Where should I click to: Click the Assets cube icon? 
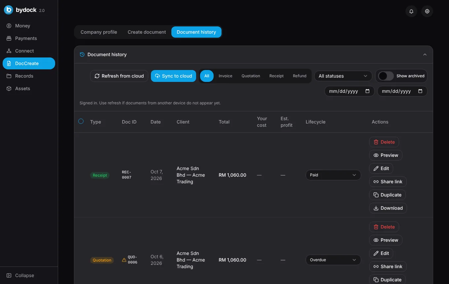(x=9, y=89)
